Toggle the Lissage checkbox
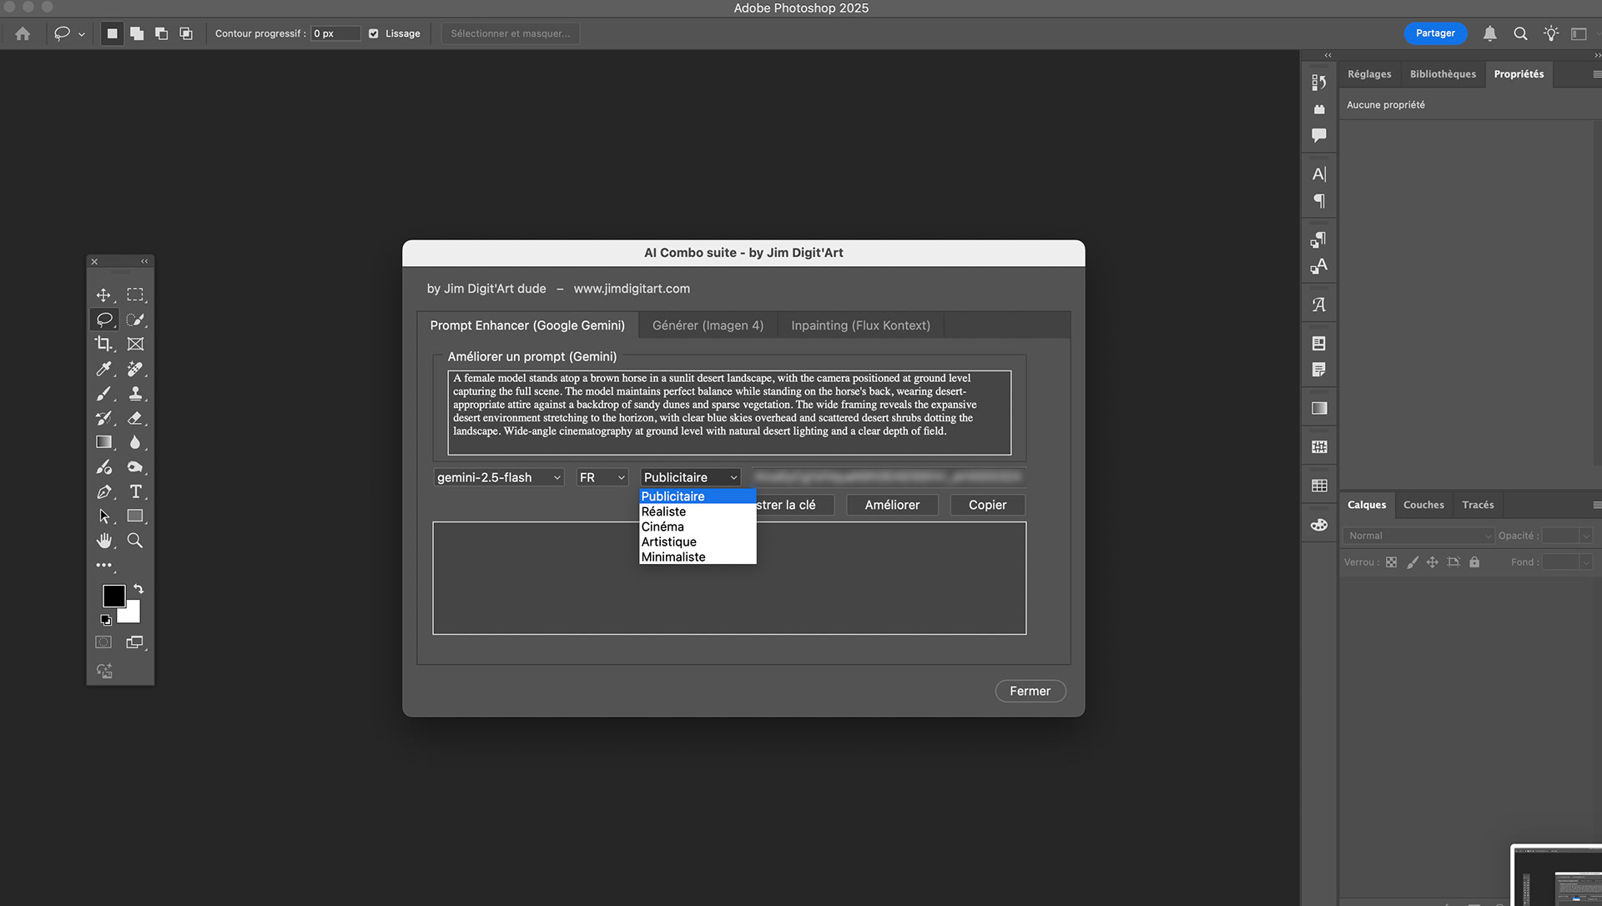Viewport: 1602px width, 906px height. point(374,33)
